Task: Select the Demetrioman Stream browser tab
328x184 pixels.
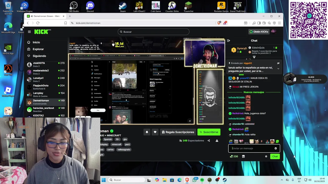Action: click(46, 16)
